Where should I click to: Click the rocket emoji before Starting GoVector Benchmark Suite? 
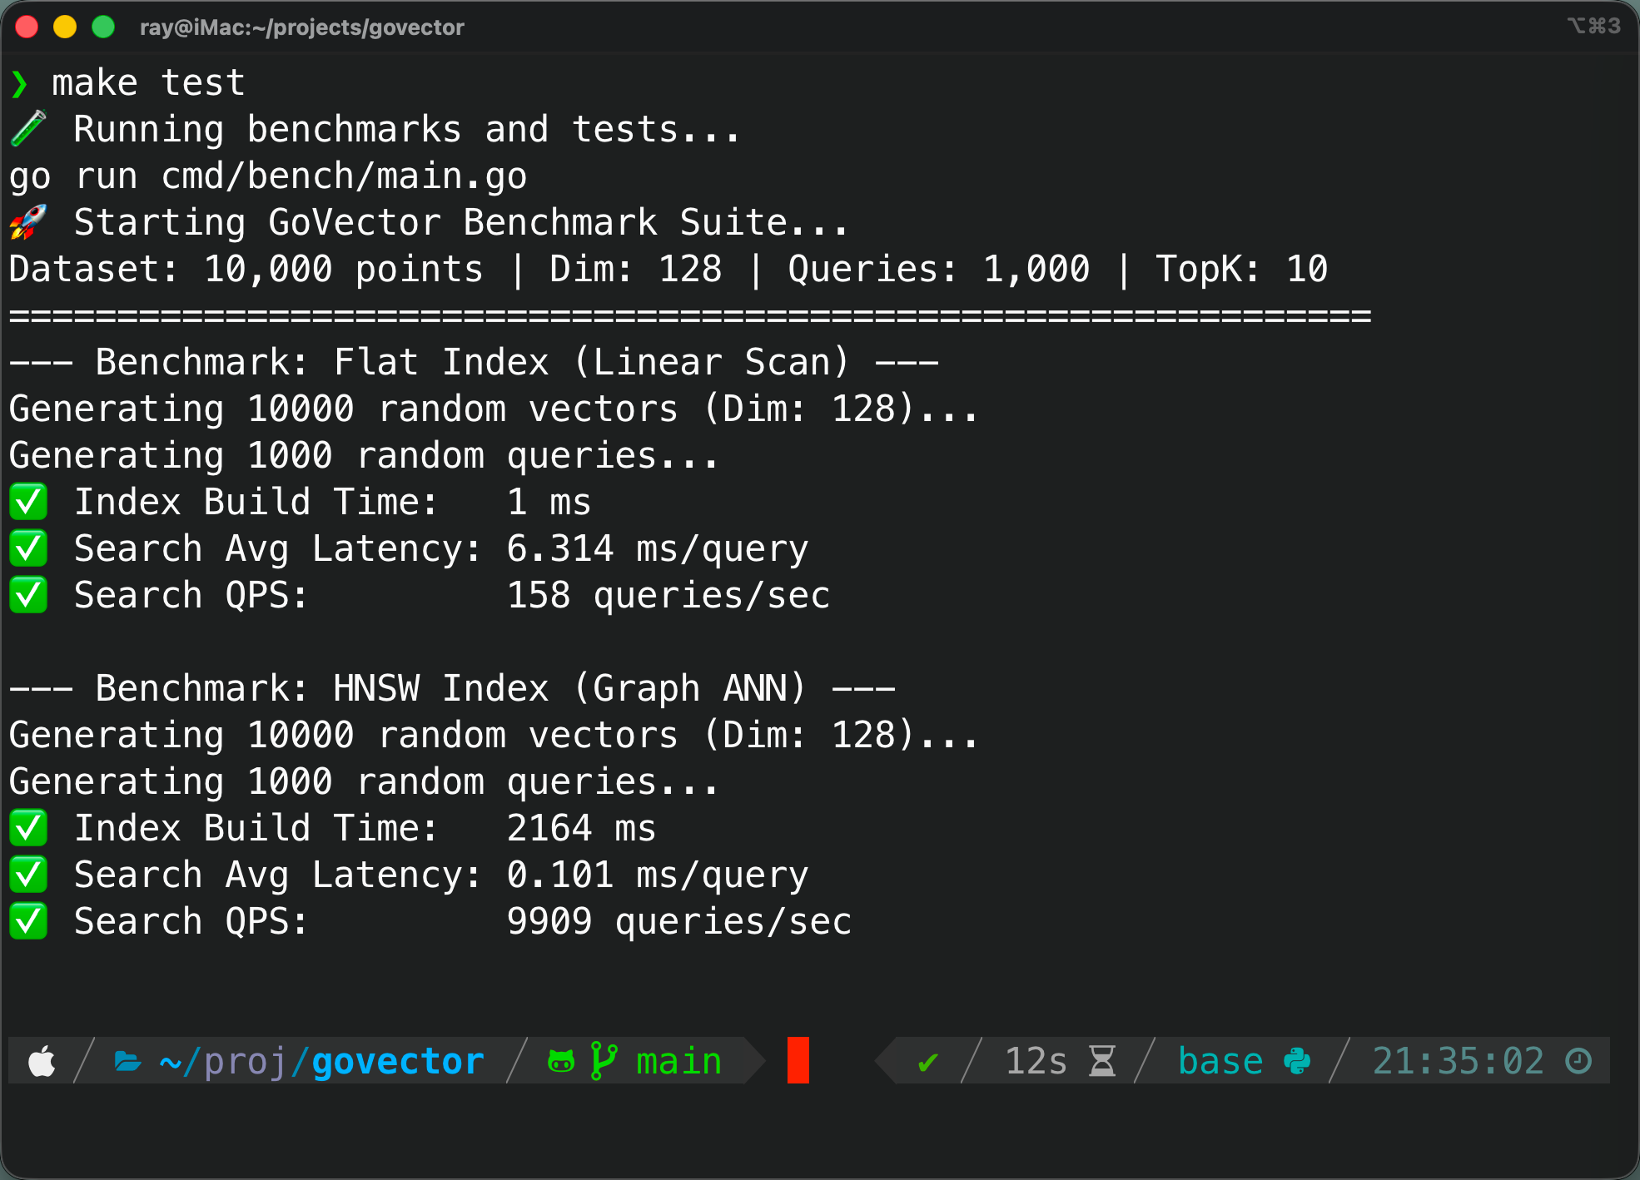tap(29, 221)
